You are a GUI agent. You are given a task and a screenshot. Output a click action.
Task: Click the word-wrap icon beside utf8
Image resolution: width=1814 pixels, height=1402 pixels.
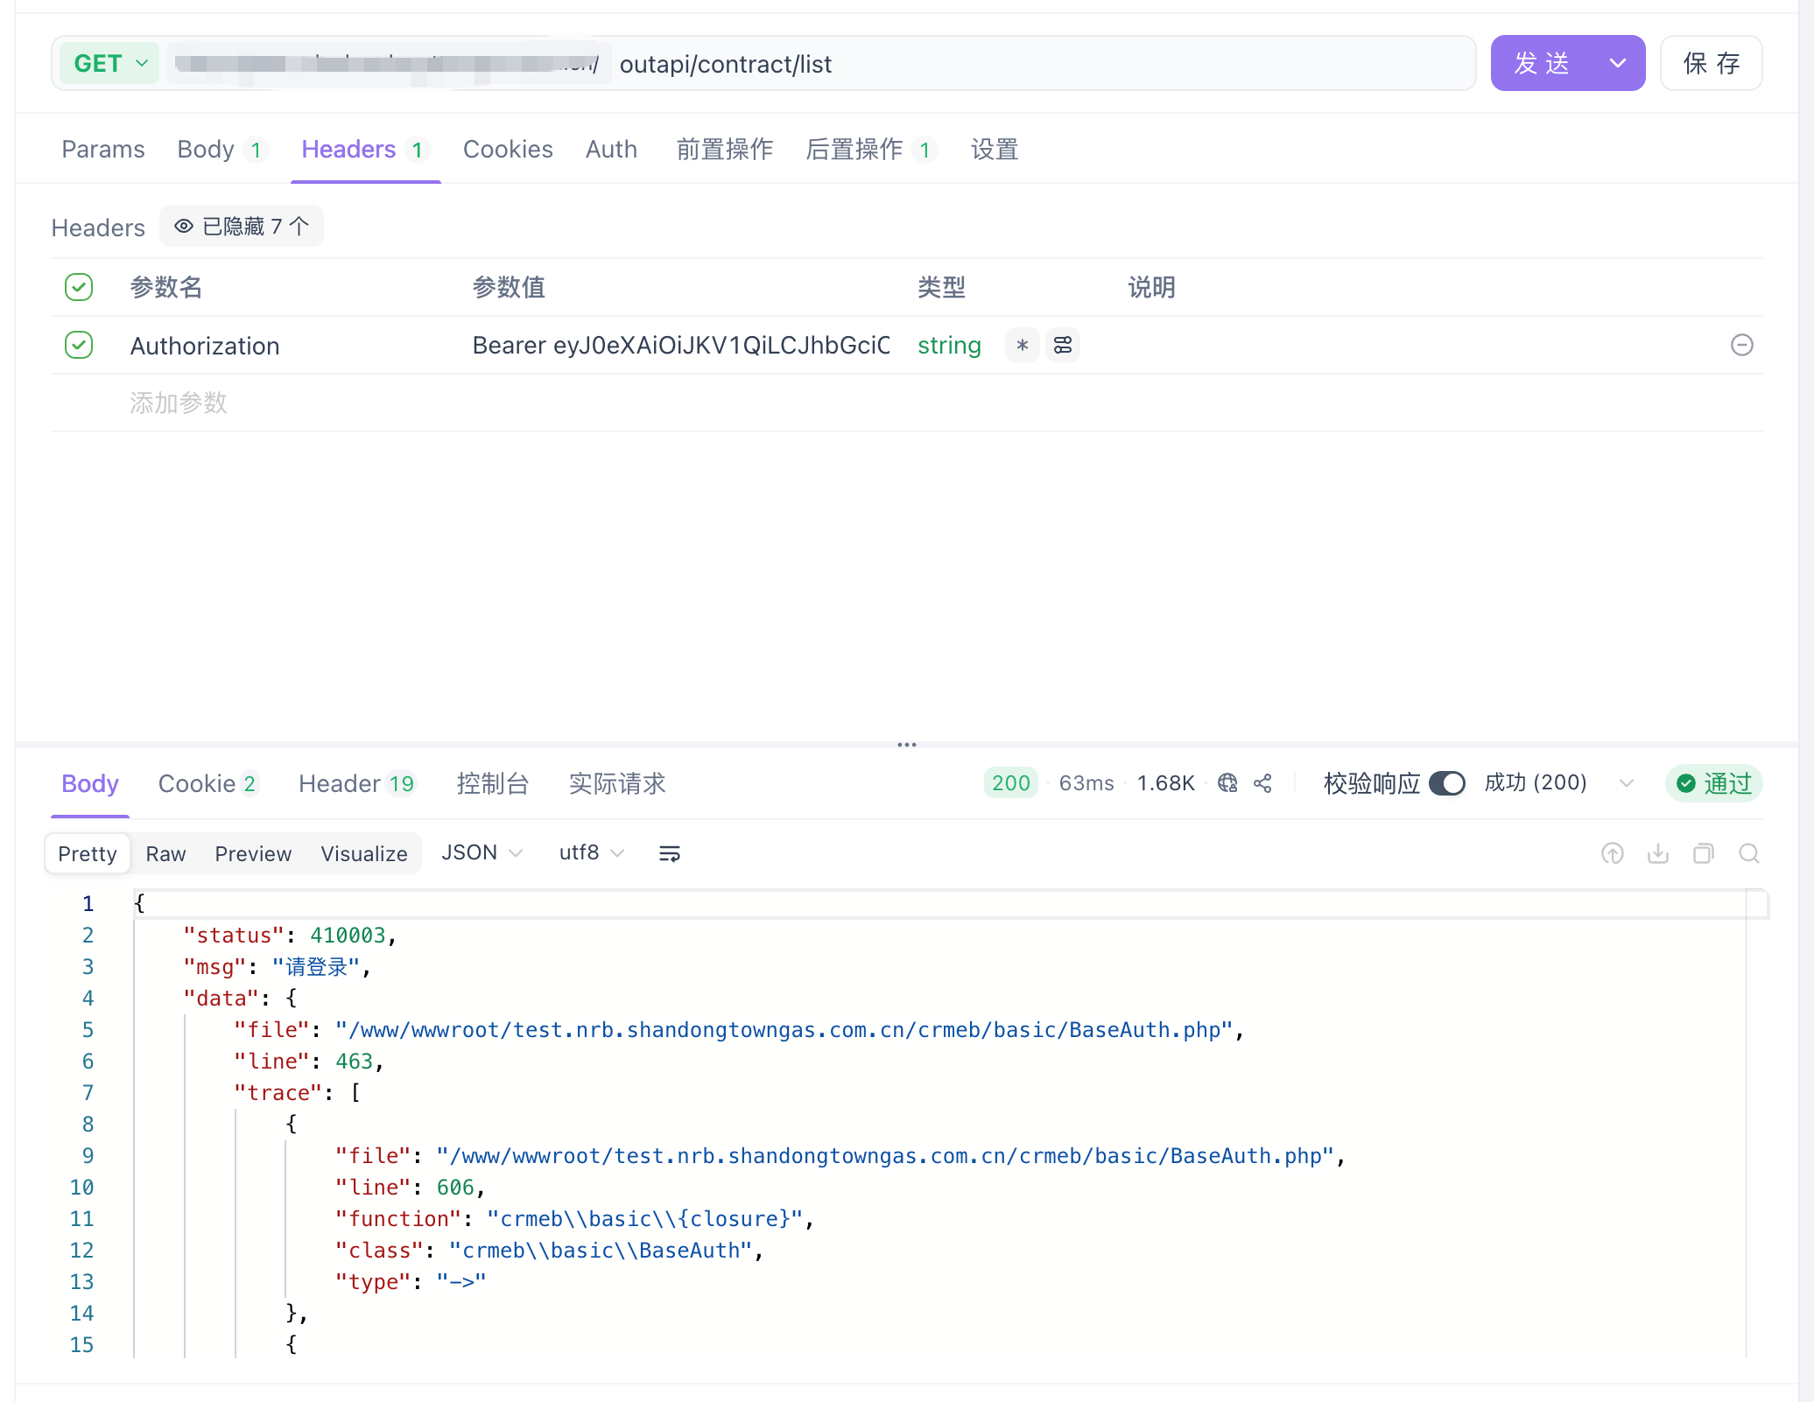click(670, 853)
